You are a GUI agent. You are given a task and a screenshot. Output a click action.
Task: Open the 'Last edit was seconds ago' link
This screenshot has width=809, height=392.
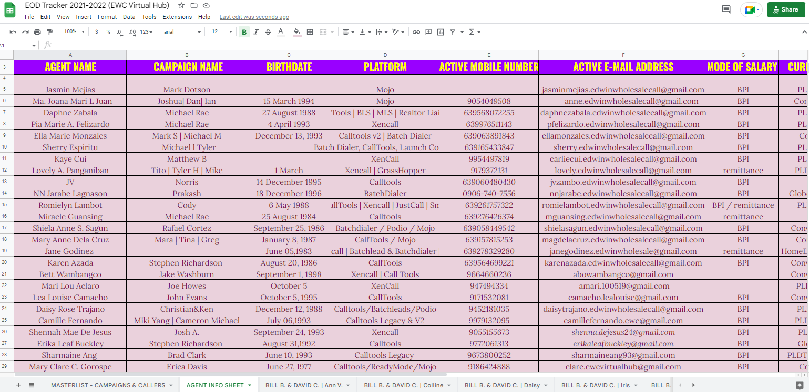254,17
